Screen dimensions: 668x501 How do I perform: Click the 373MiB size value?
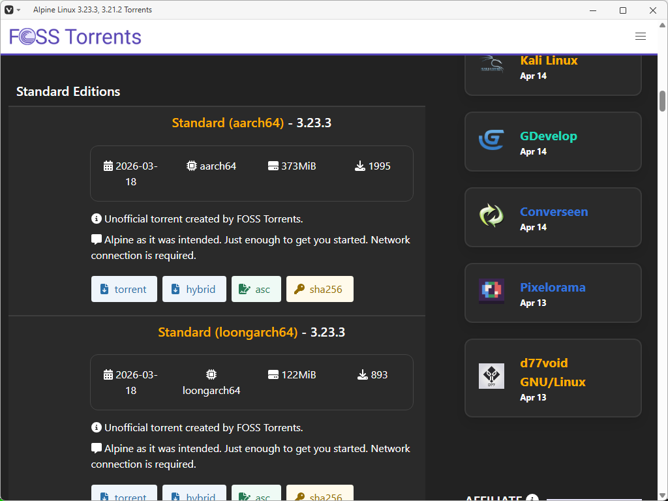click(299, 166)
